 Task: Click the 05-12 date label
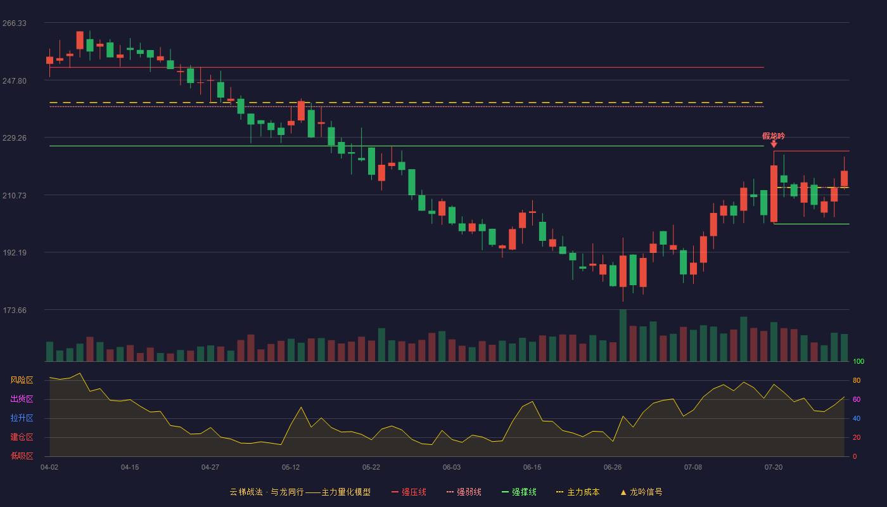291,467
